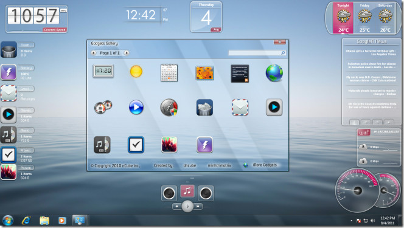Choose the recycle bin gadget in gallery
The image size is (404, 228).
tap(204, 108)
